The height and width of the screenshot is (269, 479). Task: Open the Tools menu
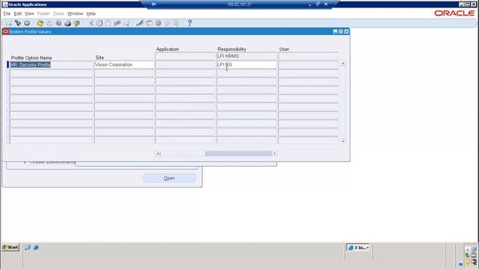click(x=58, y=13)
